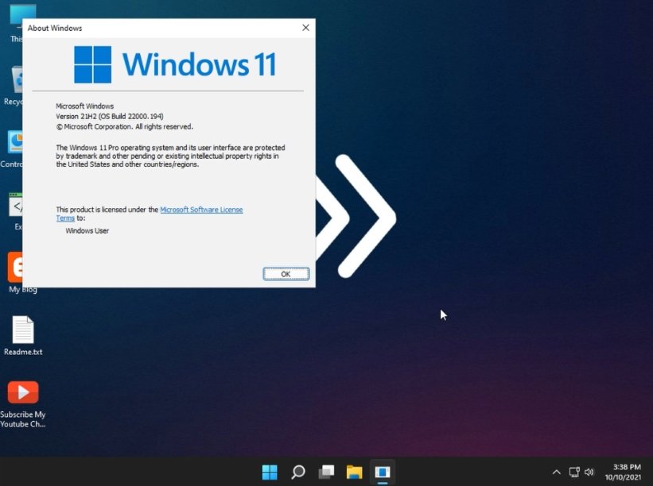Click OK in the About Windows dialog
The width and height of the screenshot is (653, 486).
click(286, 274)
